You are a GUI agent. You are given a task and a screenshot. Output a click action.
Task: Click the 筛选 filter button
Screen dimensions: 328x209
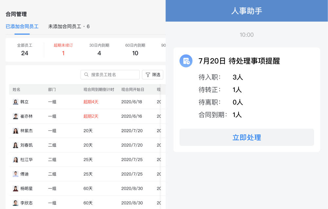(x=152, y=75)
